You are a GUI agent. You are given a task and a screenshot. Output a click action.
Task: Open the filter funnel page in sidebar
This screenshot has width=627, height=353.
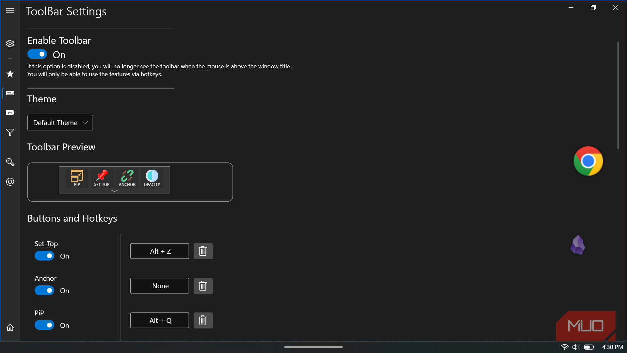pyautogui.click(x=10, y=132)
